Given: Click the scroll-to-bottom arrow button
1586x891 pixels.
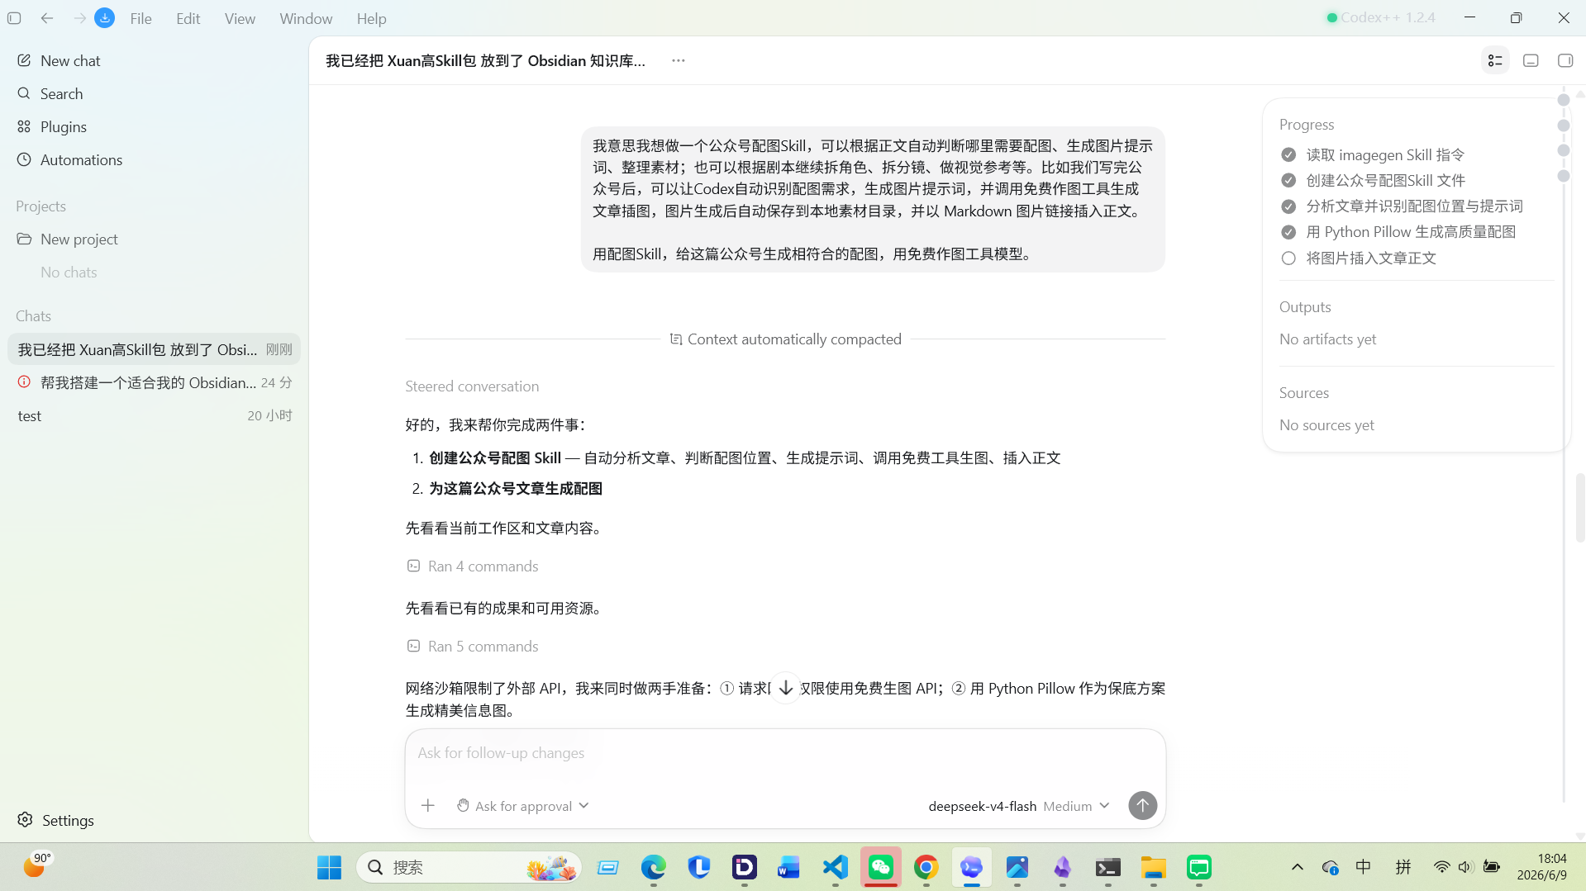Looking at the screenshot, I should pyautogui.click(x=785, y=687).
